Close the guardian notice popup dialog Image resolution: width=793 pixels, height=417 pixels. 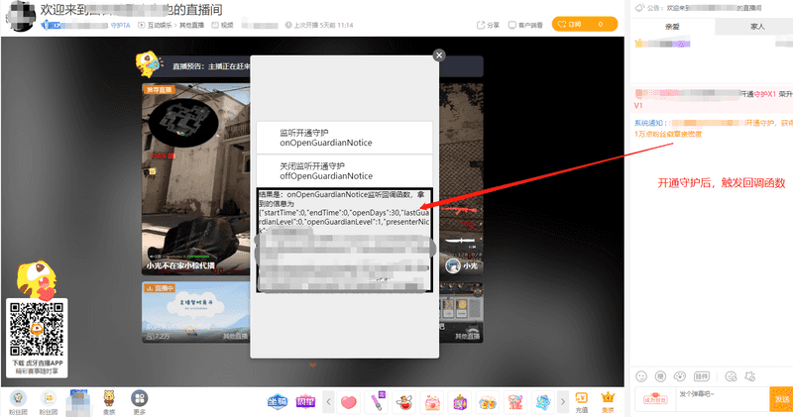[x=439, y=55]
